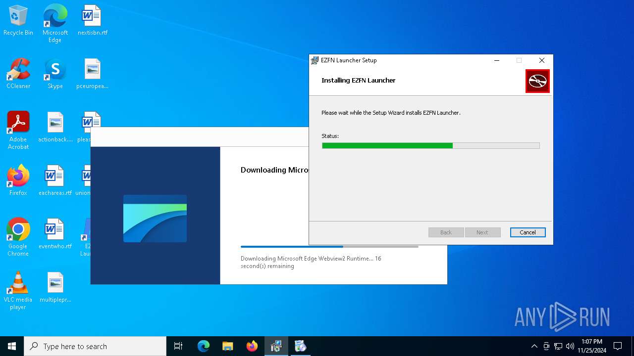
Task: Click the EZFN Launcher Setup title bar icon
Action: coord(315,60)
